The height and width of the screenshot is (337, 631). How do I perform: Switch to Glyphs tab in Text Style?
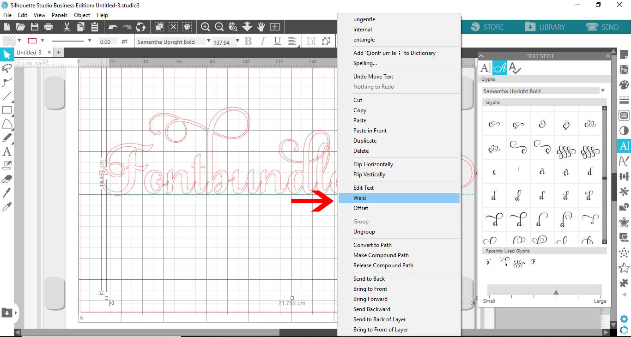tap(499, 68)
